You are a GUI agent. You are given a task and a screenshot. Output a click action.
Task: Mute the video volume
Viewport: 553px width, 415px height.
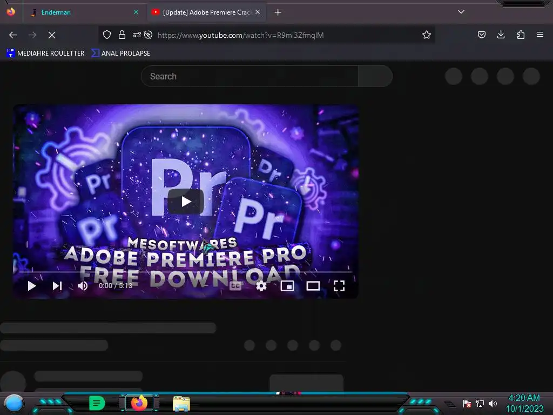click(83, 286)
